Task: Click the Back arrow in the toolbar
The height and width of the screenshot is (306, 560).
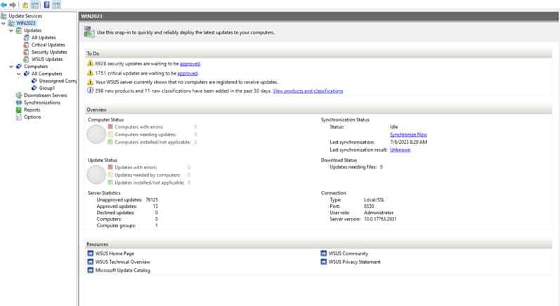Action: pos(4,5)
